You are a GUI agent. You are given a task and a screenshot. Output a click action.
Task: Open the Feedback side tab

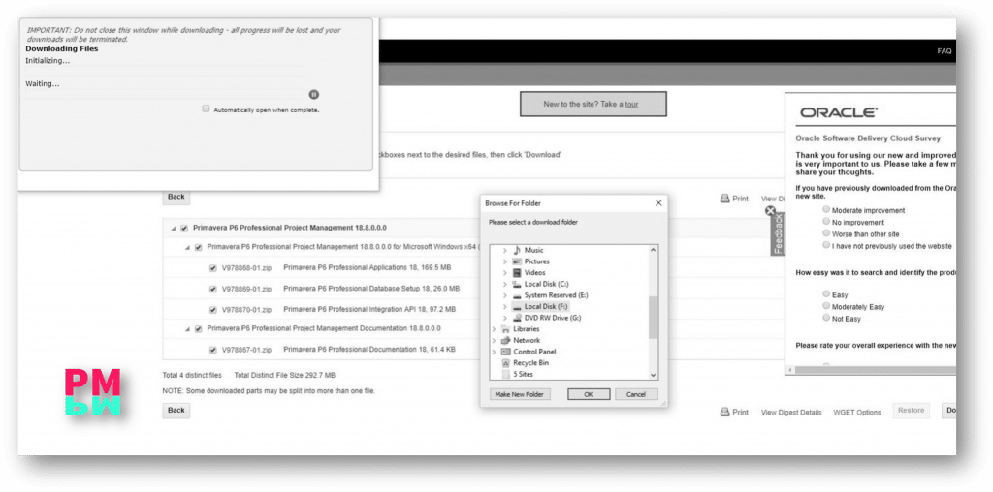[x=778, y=235]
